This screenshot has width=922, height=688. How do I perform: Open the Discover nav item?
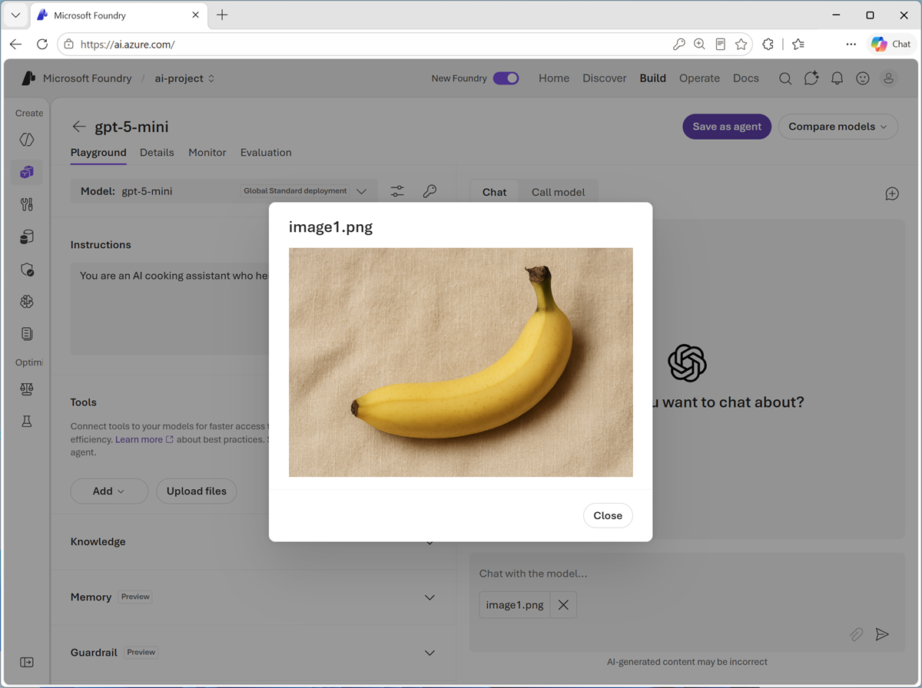pyautogui.click(x=605, y=78)
